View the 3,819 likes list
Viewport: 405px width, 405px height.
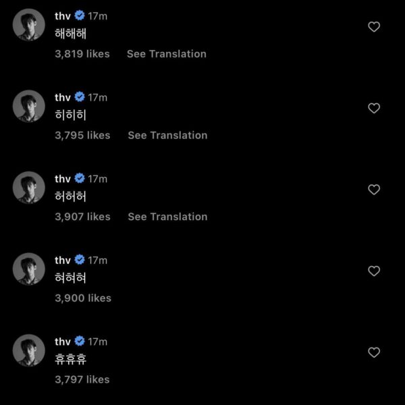(82, 54)
